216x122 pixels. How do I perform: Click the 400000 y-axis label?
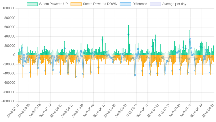10,36
